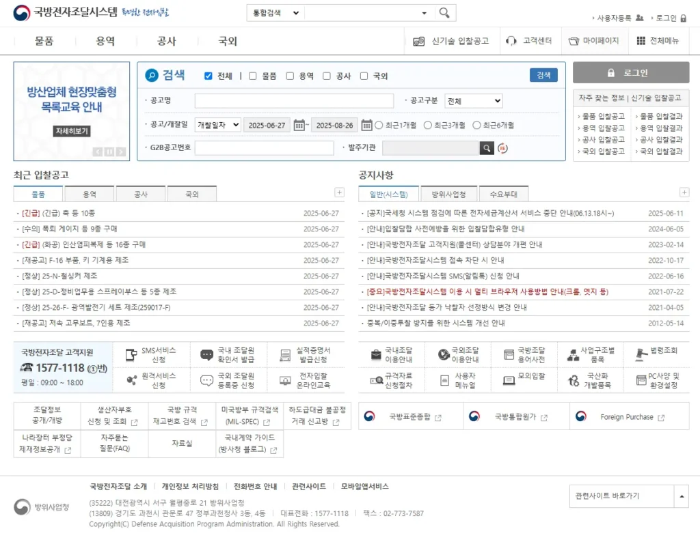Expand the top search box suggestion arrow
This screenshot has height=544, width=700.
(x=424, y=14)
